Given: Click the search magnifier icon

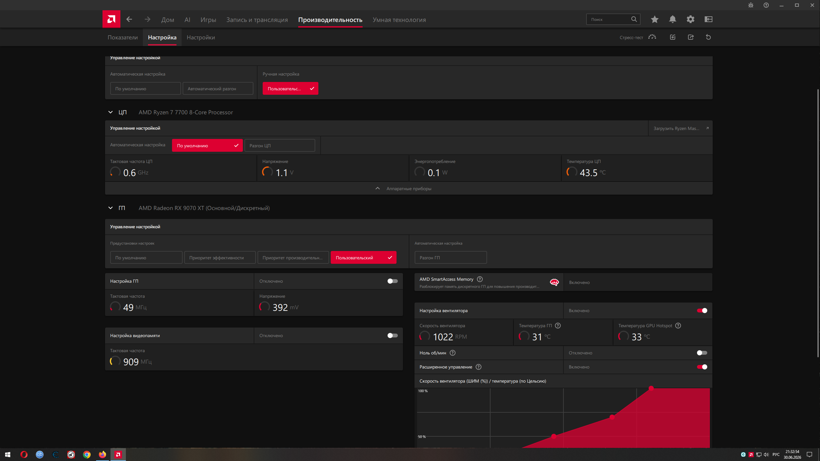Looking at the screenshot, I should pos(634,19).
